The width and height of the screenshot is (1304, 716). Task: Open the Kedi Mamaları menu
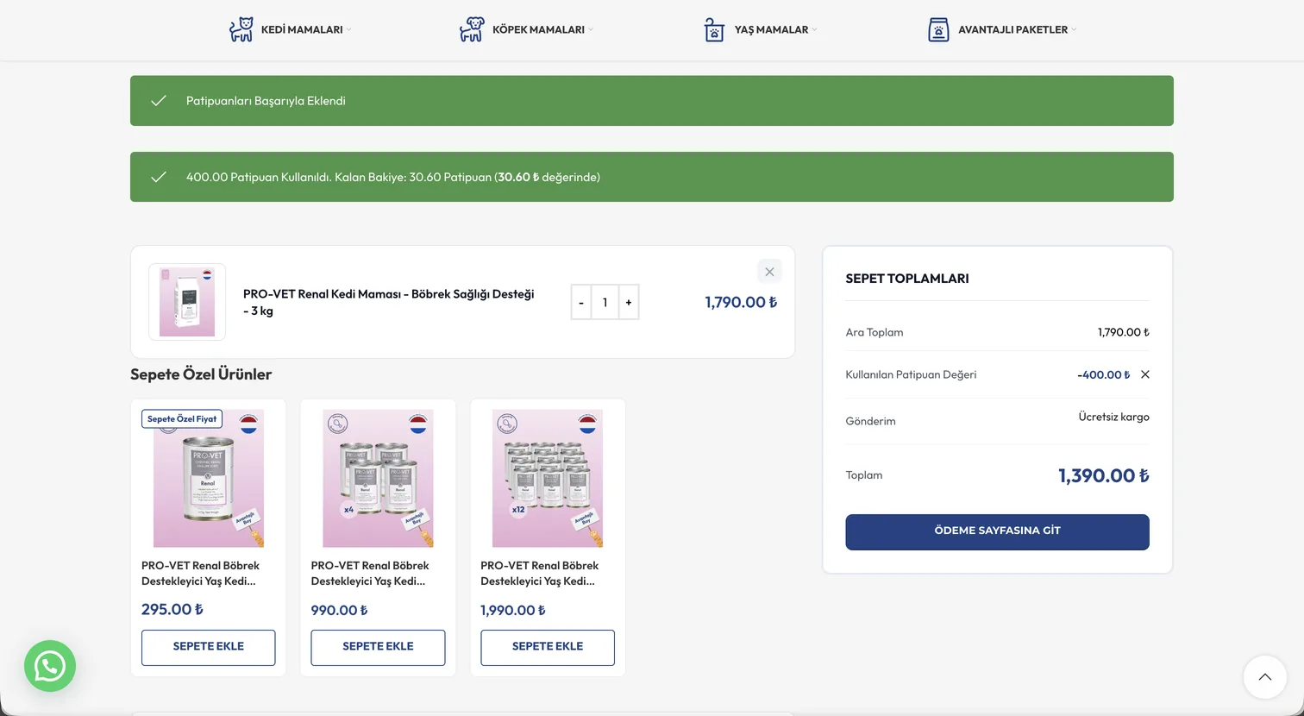point(302,29)
